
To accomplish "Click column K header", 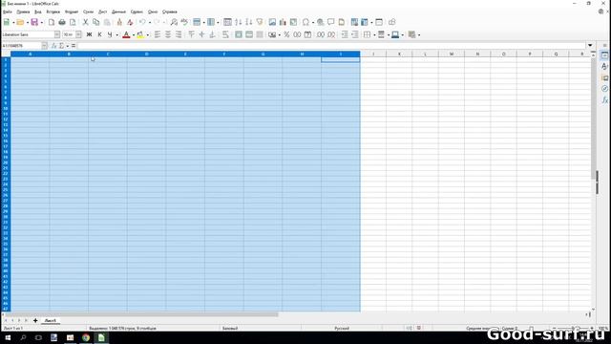I will [399, 54].
